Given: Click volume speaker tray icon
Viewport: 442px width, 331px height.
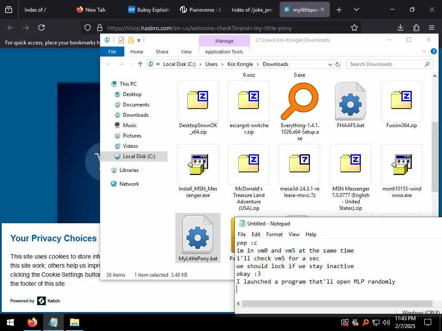Looking at the screenshot, I should click(x=386, y=322).
